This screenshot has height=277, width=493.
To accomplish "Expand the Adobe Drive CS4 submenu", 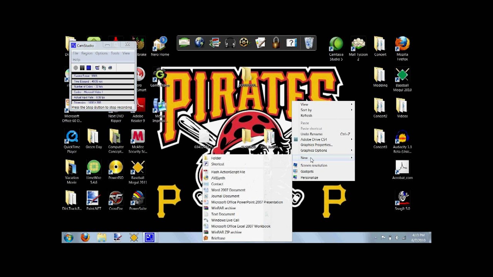I will (x=323, y=139).
